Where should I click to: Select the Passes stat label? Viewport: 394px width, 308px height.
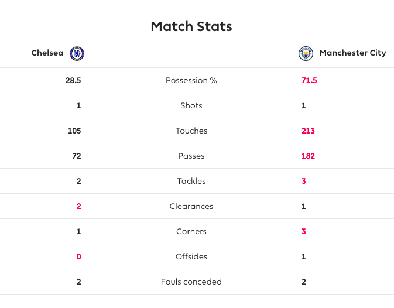click(191, 156)
